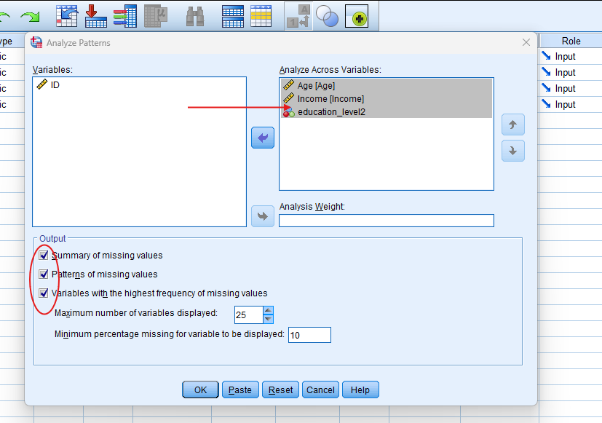Screen dimensions: 602x423
Task: Disable Variables with highest frequency checkbox
Action: (44, 293)
